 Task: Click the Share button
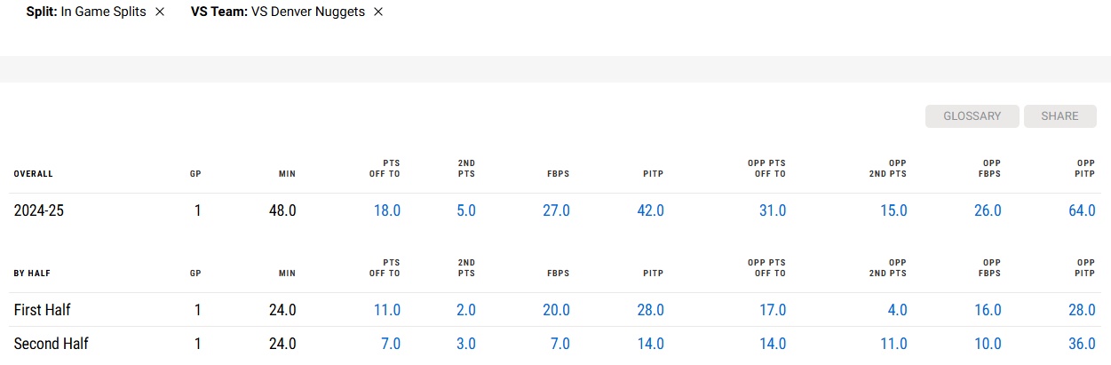pos(1059,116)
